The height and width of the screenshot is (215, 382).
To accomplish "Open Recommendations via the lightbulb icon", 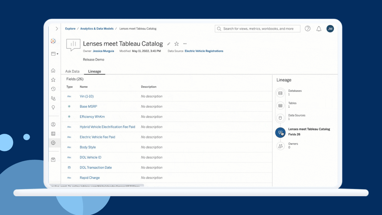I will 53,107.
